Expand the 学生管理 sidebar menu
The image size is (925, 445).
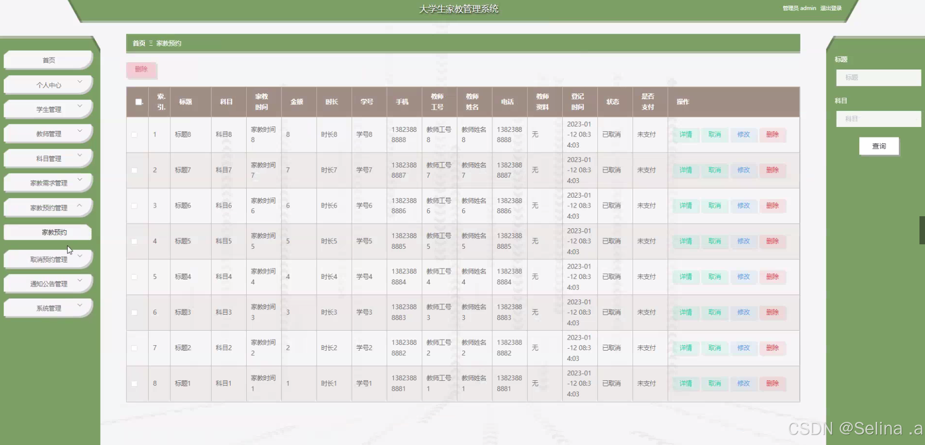tap(48, 109)
